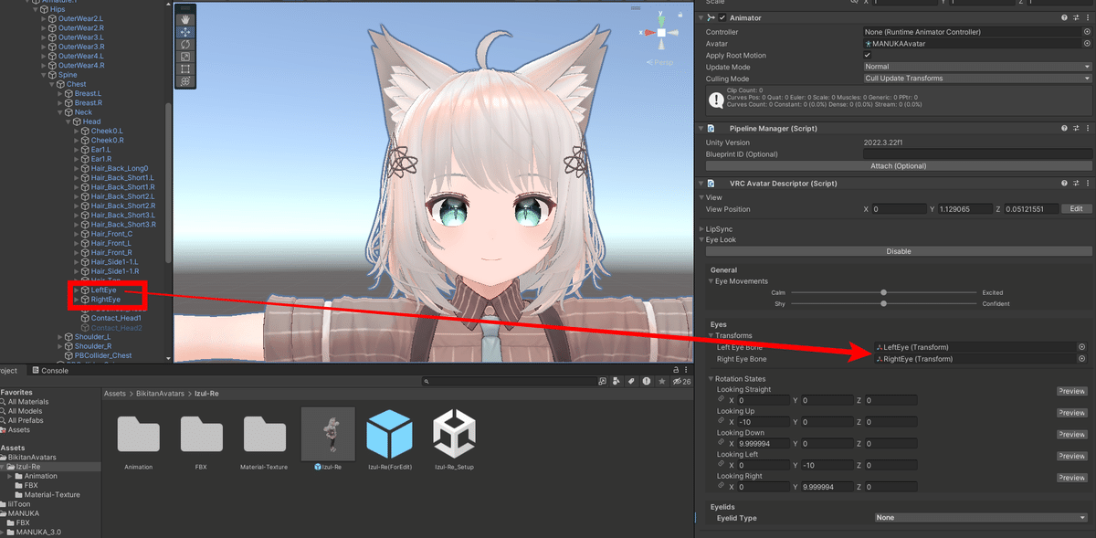Open the Culling Mode dropdown
The image size is (1096, 538).
coord(974,78)
